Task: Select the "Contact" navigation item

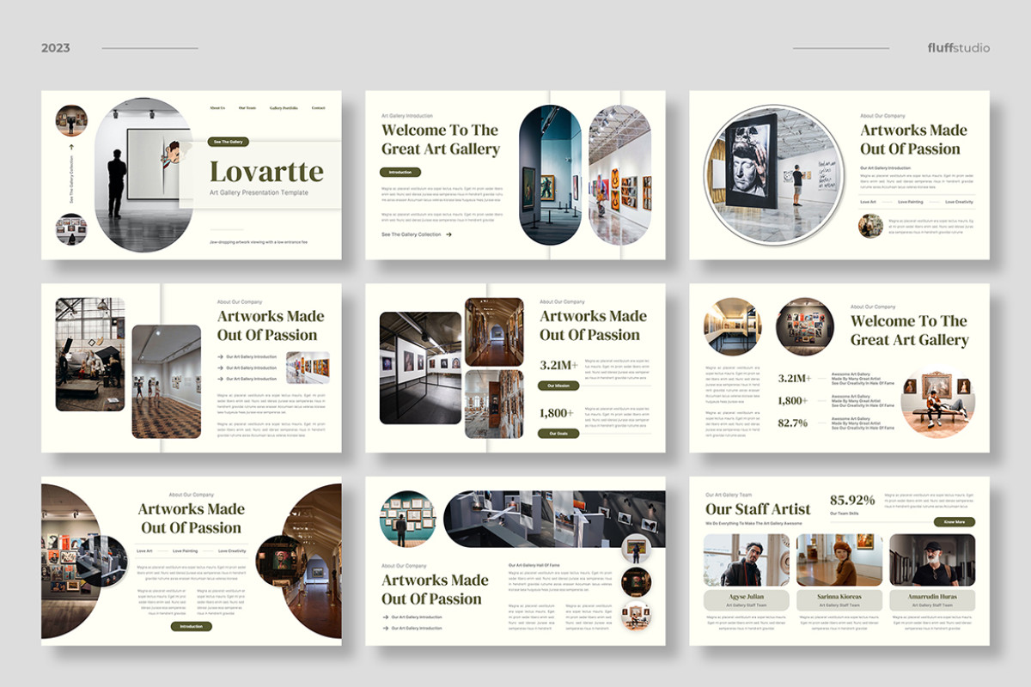Action: (318, 108)
